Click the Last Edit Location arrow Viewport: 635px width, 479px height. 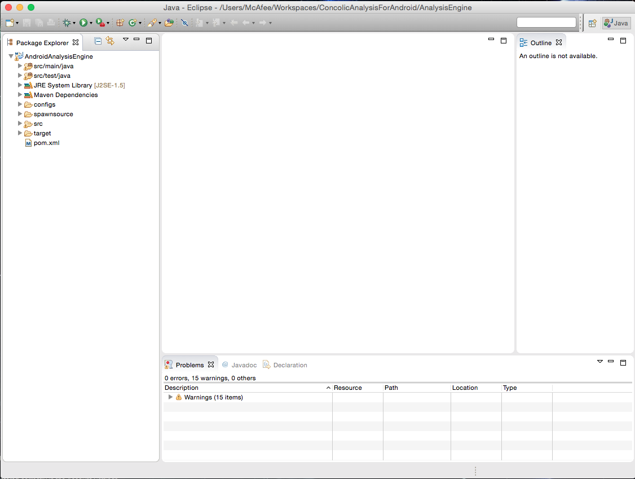tap(234, 23)
